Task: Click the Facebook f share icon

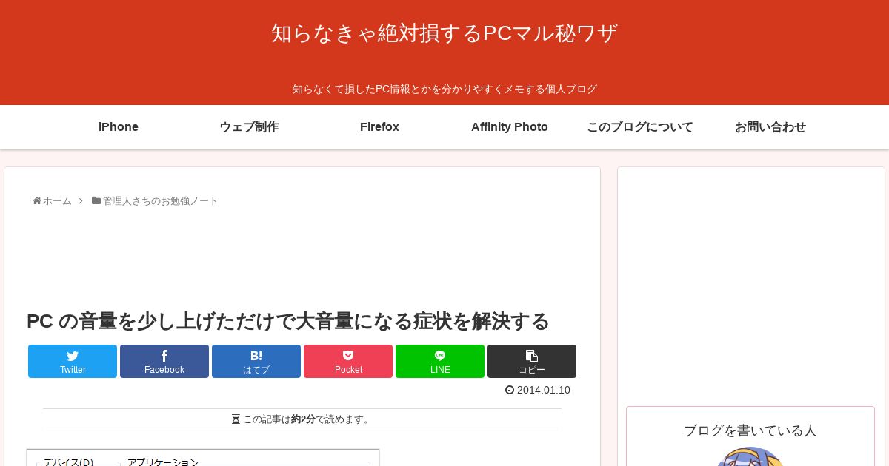Action: (164, 356)
